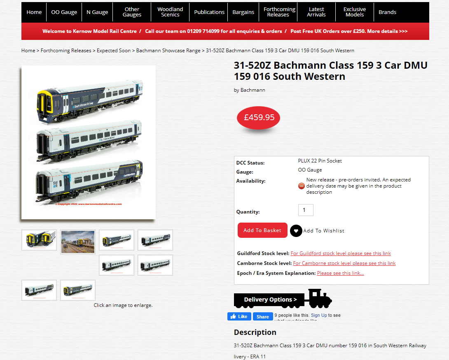449x360 pixels.
Task: Open the Guildford stock level link
Action: click(x=341, y=253)
